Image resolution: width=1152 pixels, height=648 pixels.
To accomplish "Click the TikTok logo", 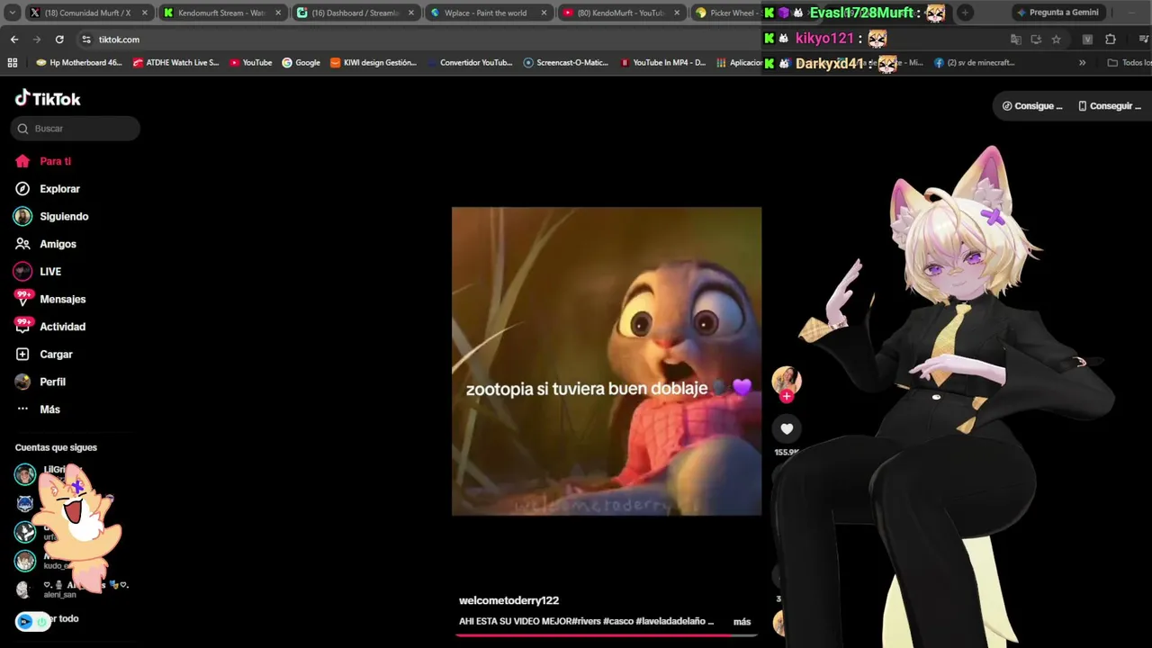I will [48, 98].
